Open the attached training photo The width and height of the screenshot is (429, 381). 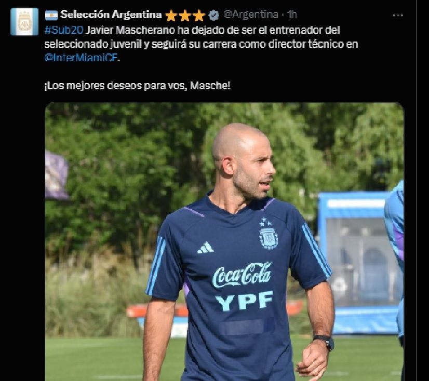click(224, 242)
